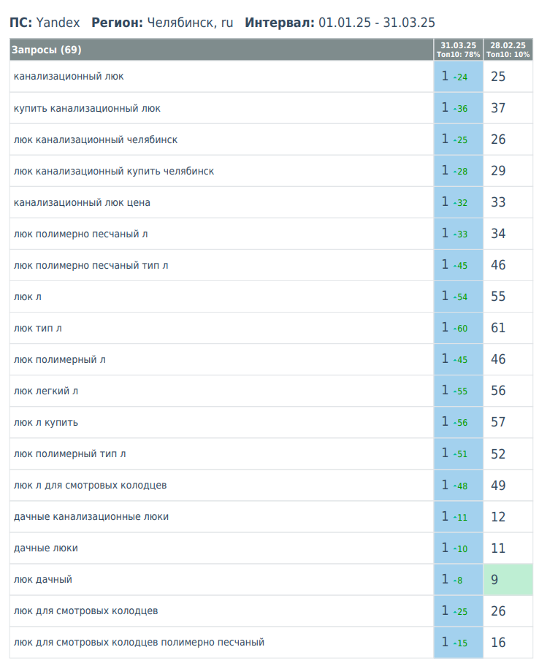Click the "Запросы (69)" column header
This screenshot has height=666, width=539.
[47, 50]
